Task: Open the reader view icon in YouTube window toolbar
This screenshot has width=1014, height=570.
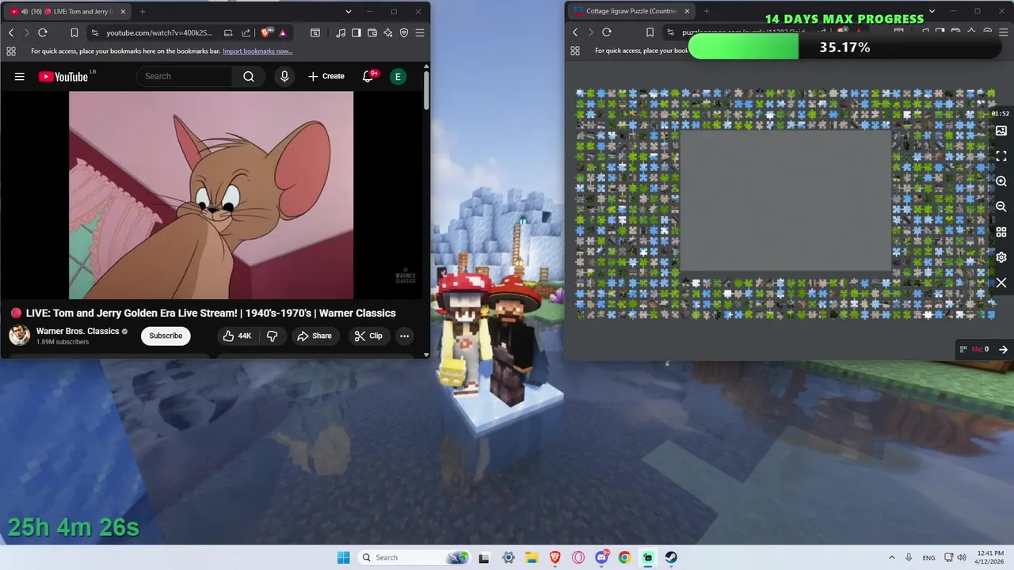Action: pos(315,32)
